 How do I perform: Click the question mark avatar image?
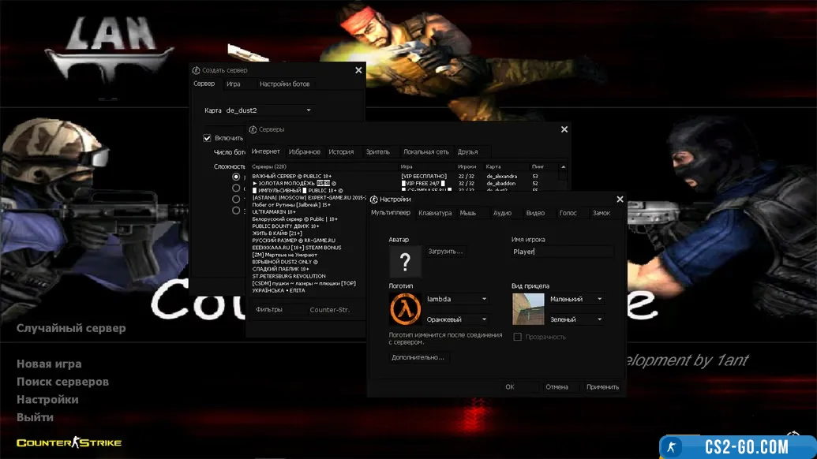[x=405, y=261]
